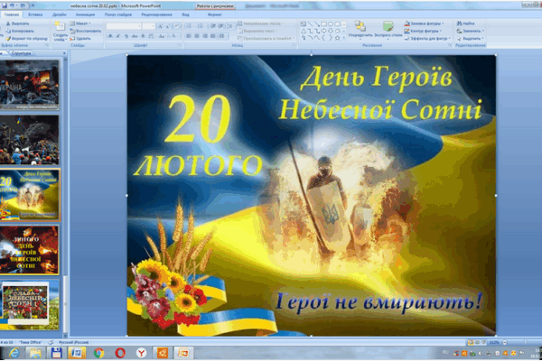Screen dimensions: 542x361
Task: Toggle bold (Ж) text formatting
Action: click(110, 36)
